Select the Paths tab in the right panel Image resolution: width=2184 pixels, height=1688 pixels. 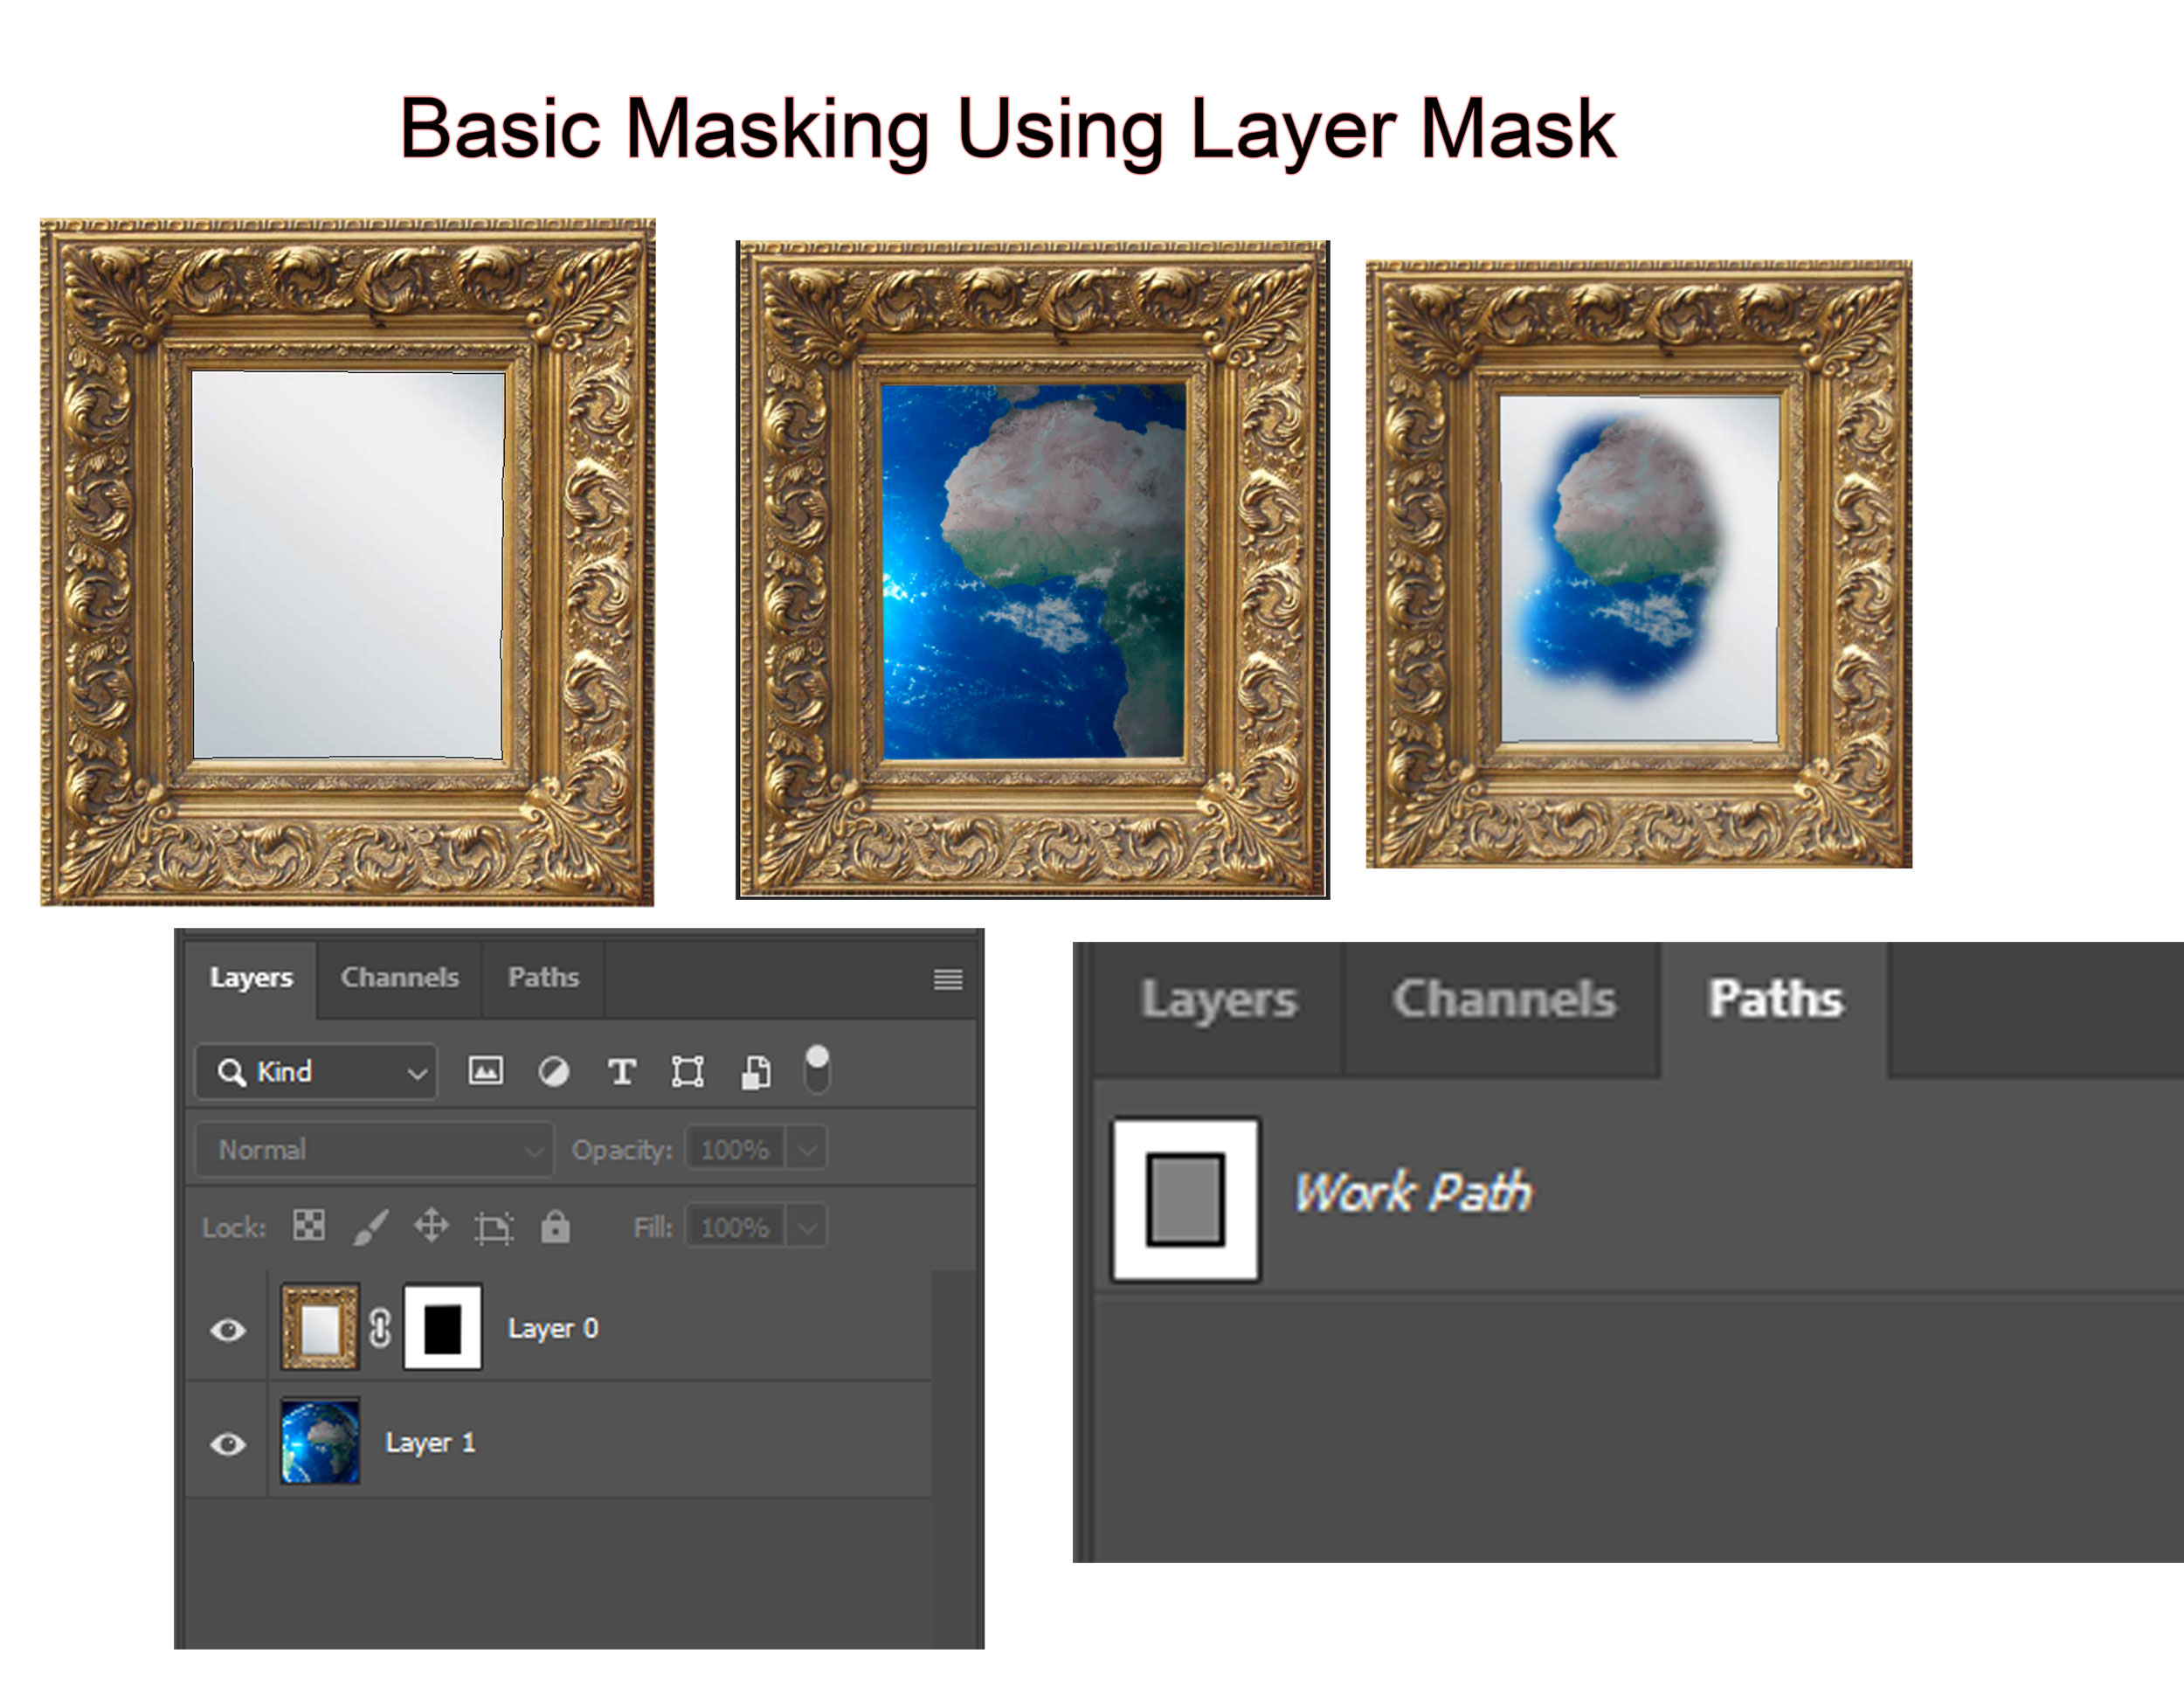pyautogui.click(x=1774, y=999)
